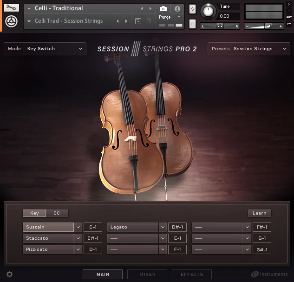Click the camera snapshot icon
The width and height of the screenshot is (294, 282).
point(163,9)
